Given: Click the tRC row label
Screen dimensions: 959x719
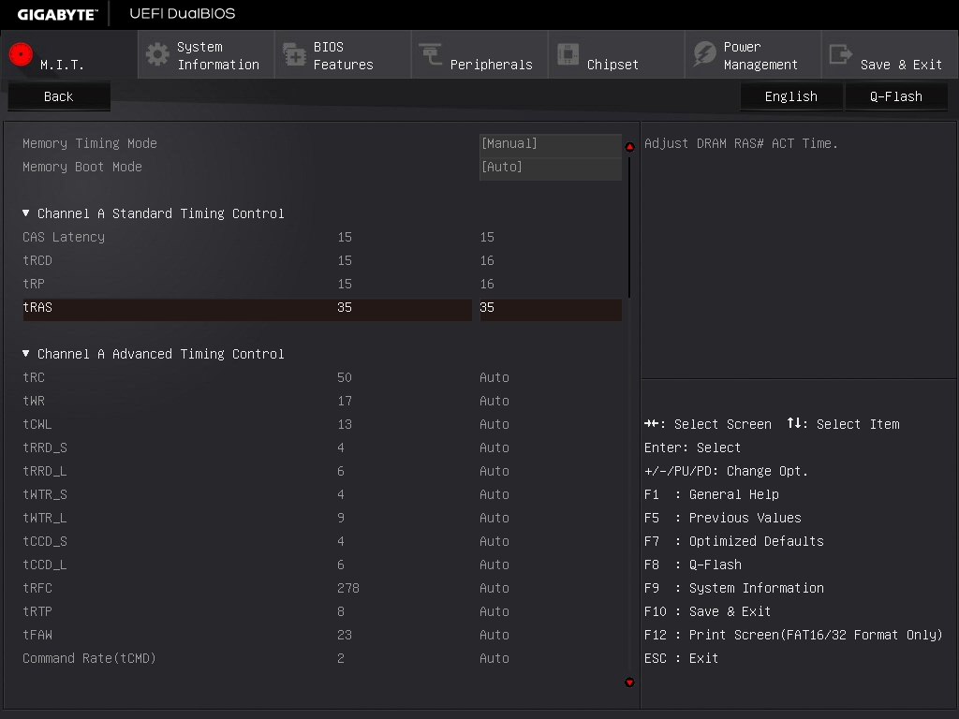Looking at the screenshot, I should 34,378.
